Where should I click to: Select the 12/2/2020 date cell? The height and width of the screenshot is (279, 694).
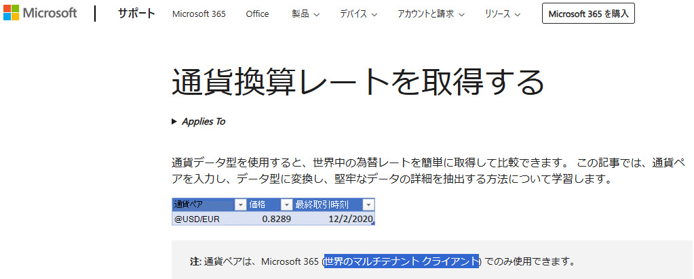pyautogui.click(x=334, y=219)
